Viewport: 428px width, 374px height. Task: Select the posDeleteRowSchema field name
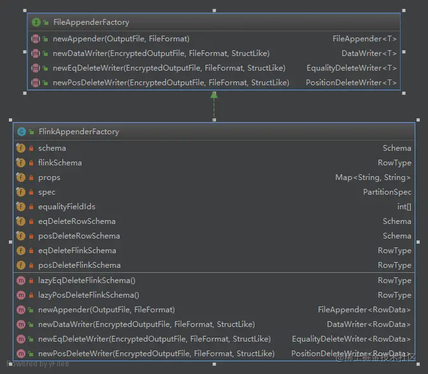coord(79,236)
